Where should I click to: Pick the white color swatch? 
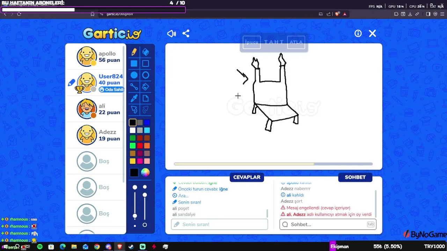coord(133,130)
